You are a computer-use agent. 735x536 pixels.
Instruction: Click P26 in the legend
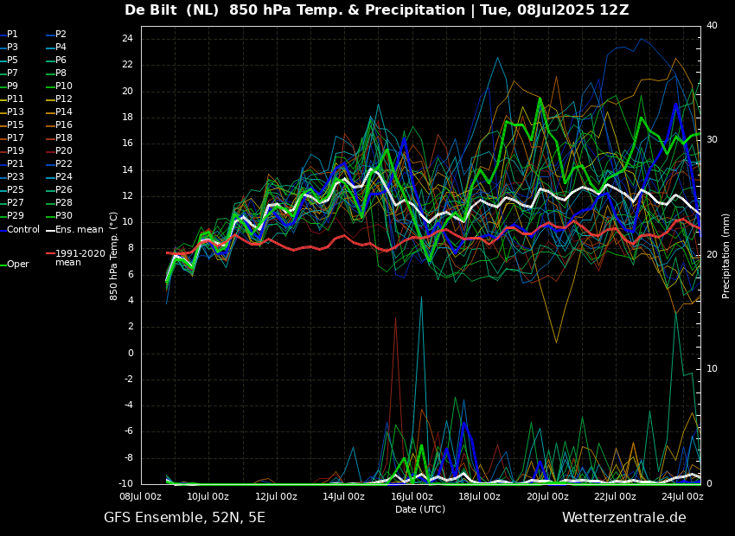[x=59, y=189]
